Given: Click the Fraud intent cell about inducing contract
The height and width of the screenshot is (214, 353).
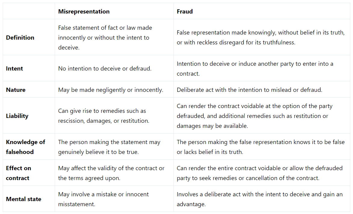Looking at the screenshot, I should [255, 68].
